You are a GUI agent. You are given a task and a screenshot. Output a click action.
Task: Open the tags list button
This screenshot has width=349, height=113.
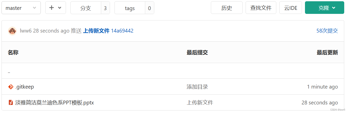pyautogui.click(x=130, y=8)
